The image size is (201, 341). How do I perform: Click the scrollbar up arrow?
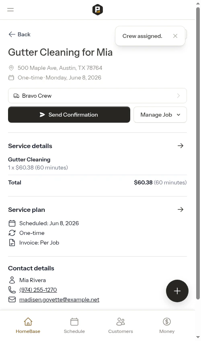point(198,4)
